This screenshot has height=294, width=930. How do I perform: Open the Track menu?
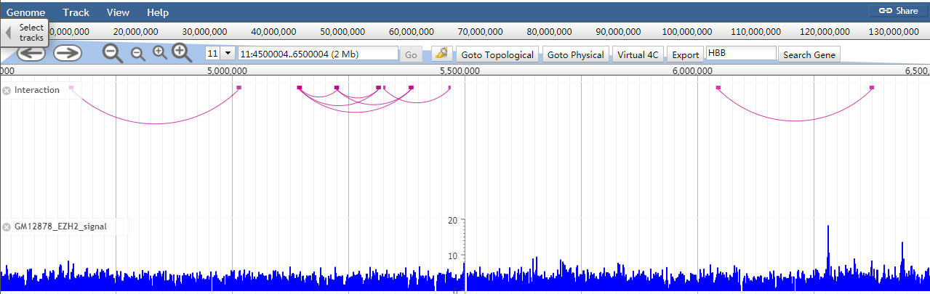coord(76,12)
